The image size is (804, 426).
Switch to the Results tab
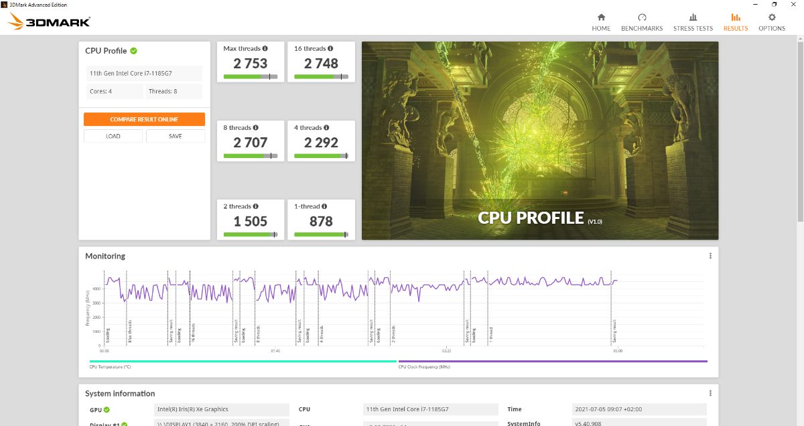(735, 22)
